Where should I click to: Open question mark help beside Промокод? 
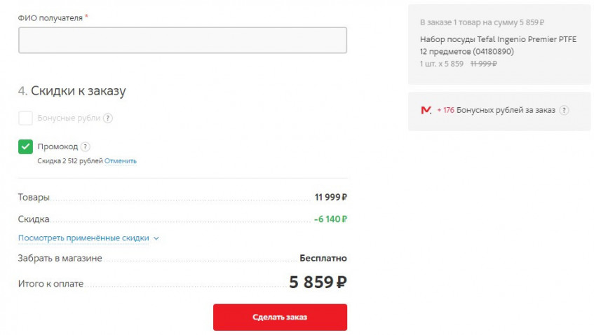(x=86, y=146)
